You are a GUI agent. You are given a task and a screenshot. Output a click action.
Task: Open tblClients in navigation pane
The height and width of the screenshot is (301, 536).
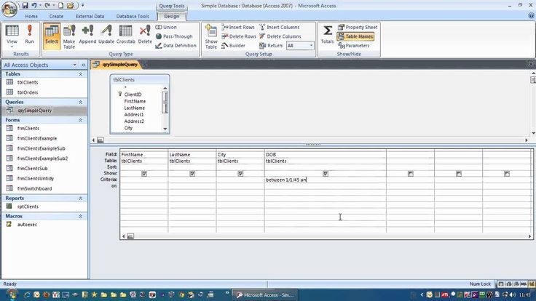[x=28, y=82]
